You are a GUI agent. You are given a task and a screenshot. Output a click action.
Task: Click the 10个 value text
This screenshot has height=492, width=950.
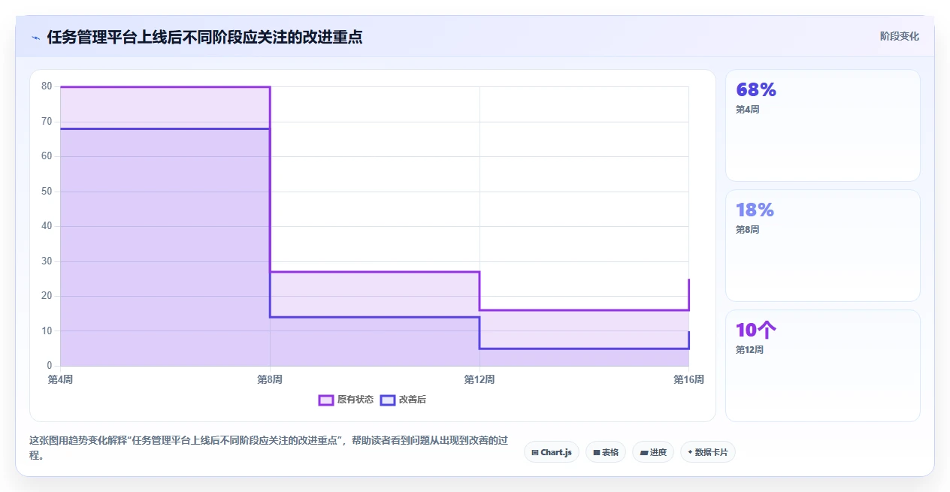pyautogui.click(x=756, y=331)
